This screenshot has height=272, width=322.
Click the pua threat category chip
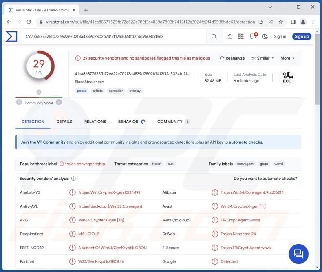(x=170, y=164)
